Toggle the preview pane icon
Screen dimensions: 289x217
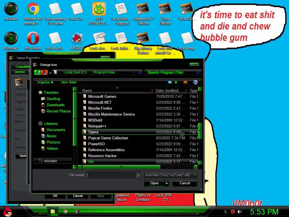[185, 82]
